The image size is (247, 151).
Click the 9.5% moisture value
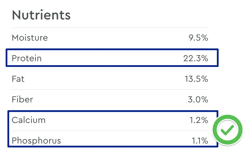pyautogui.click(x=198, y=37)
